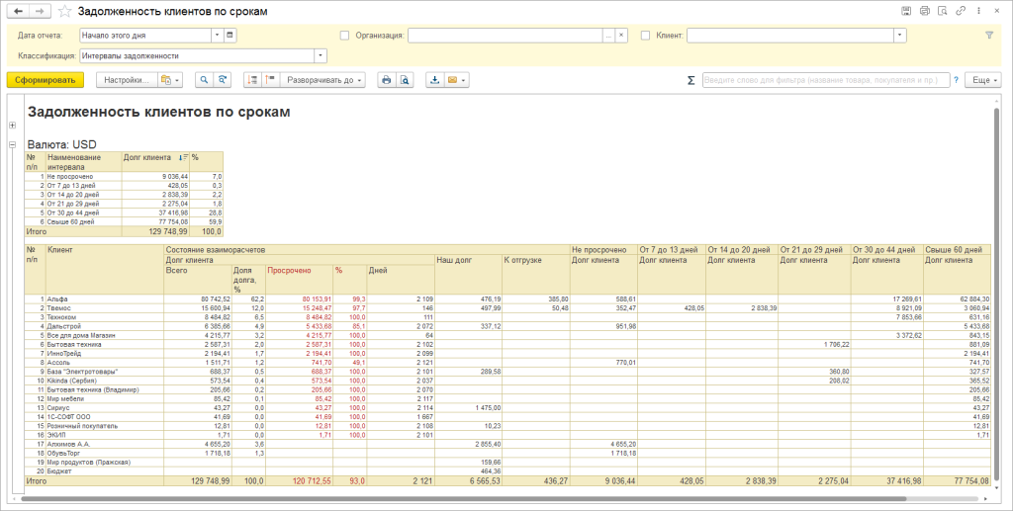Collapse all groups icon with down arrow
1013x511 pixels.
pos(252,80)
